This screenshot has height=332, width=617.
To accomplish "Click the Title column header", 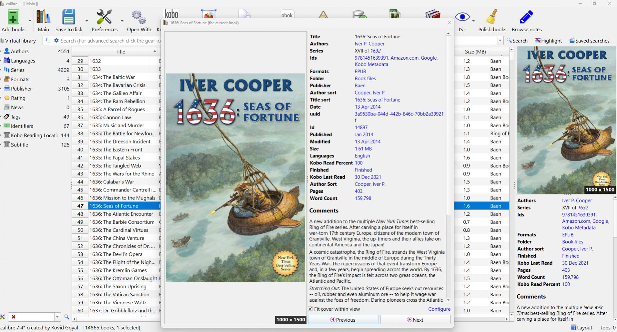I will coord(120,52).
